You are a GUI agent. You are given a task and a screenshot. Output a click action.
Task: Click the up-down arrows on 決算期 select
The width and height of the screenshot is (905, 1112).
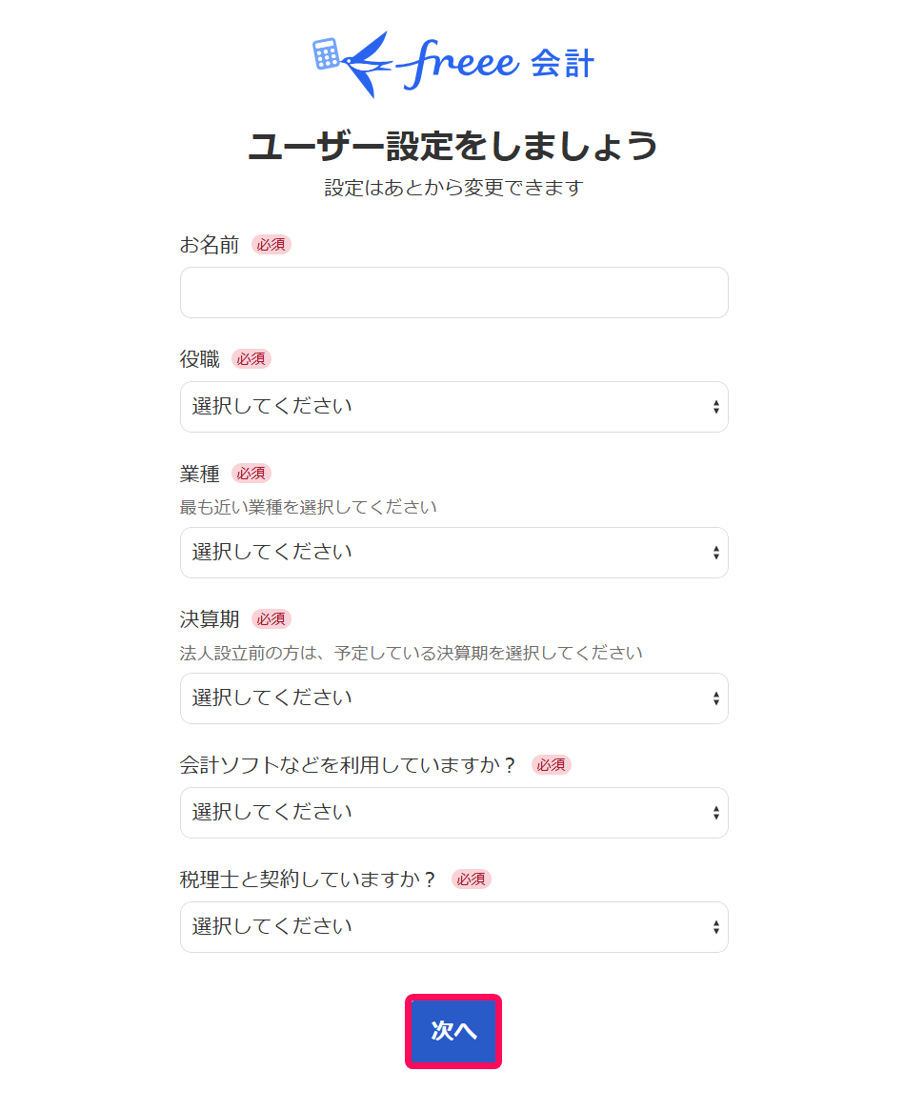click(x=716, y=698)
